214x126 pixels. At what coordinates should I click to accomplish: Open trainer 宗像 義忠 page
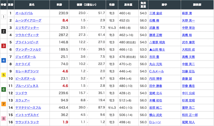pyautogui.click(x=188, y=86)
